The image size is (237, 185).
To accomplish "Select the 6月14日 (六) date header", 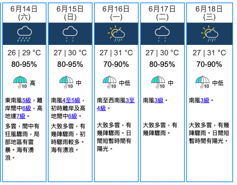I will (24, 13).
